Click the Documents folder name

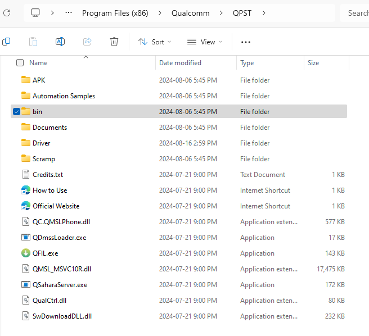[49, 128]
